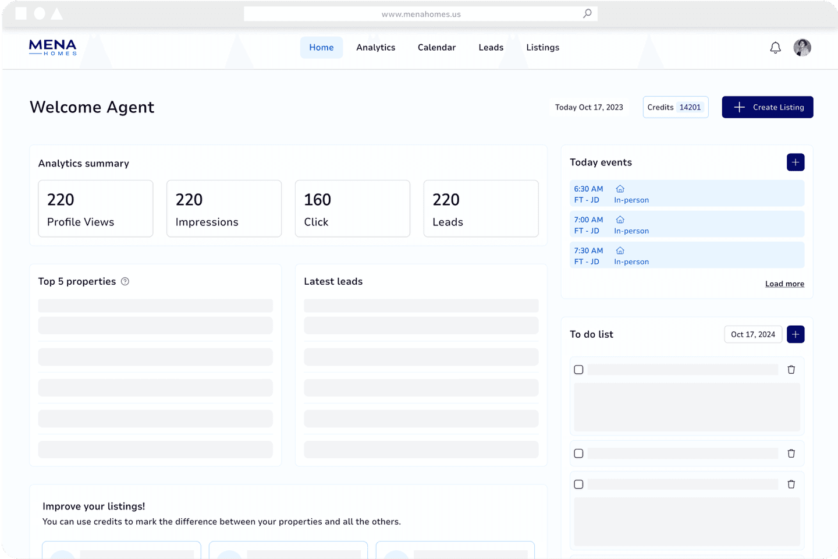The width and height of the screenshot is (838, 559).
Task: Switch to the Analytics tab
Action: tap(375, 48)
